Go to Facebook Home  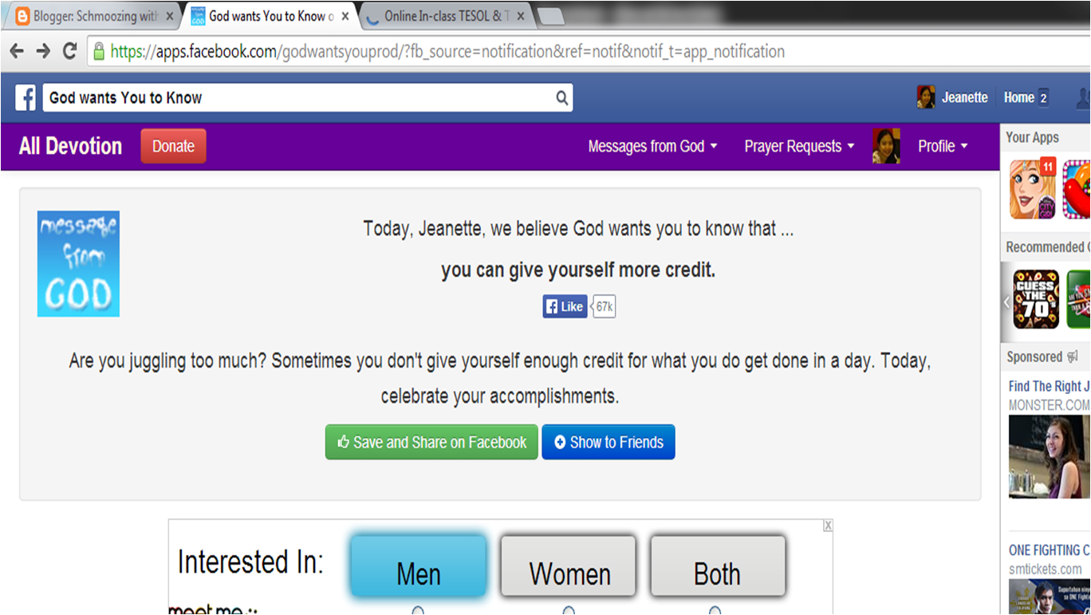[1018, 97]
